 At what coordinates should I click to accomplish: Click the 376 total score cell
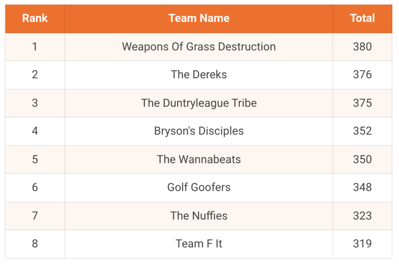[x=362, y=75]
